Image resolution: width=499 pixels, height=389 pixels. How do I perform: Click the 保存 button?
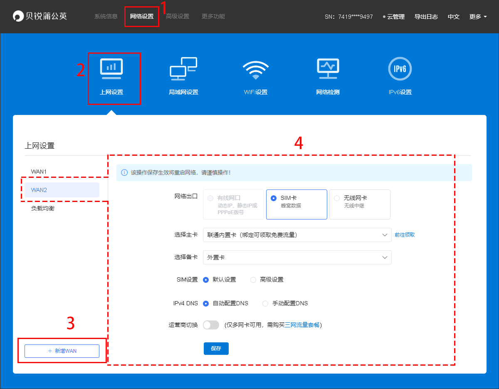click(x=216, y=349)
